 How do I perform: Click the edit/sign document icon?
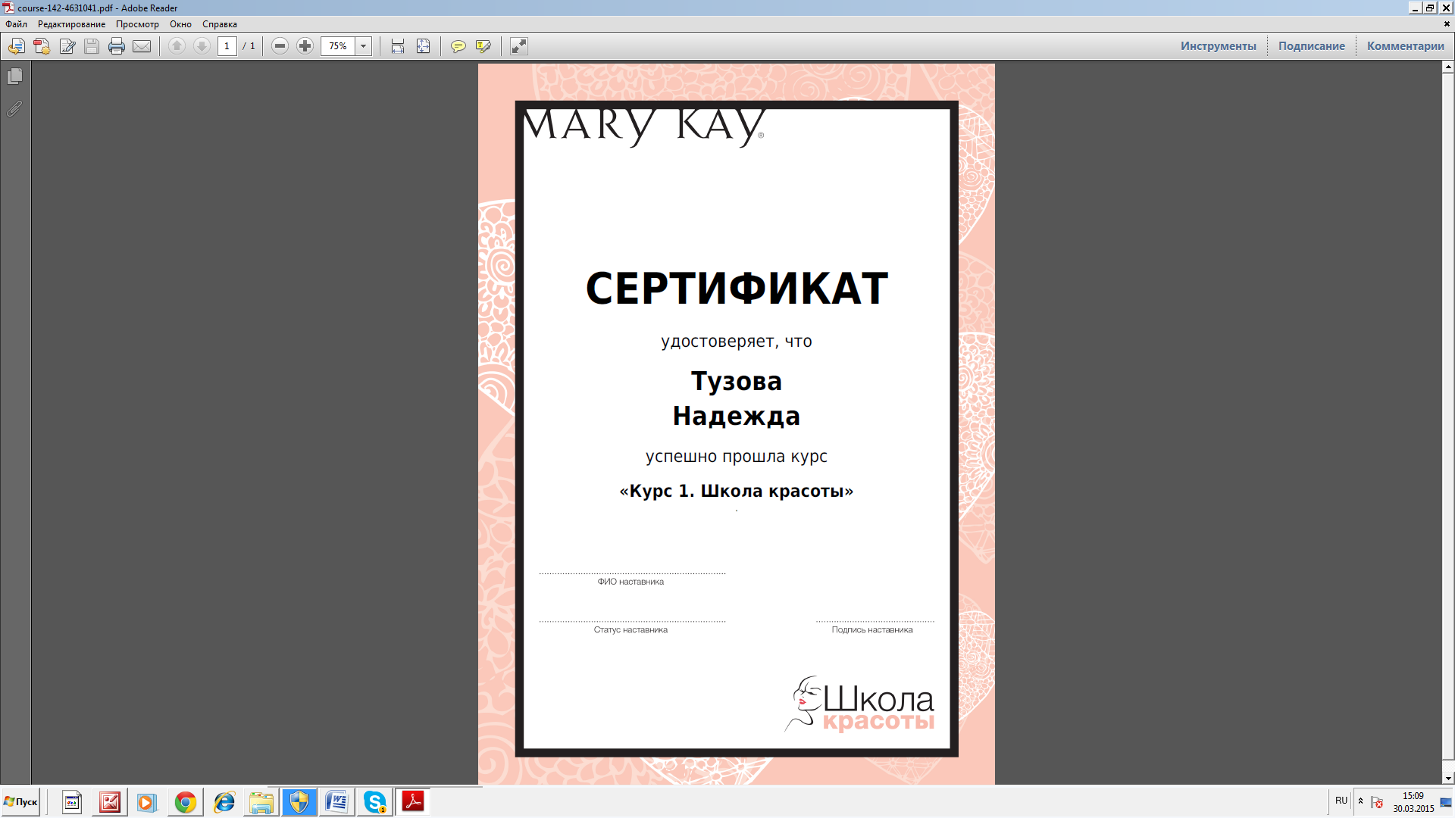(67, 46)
